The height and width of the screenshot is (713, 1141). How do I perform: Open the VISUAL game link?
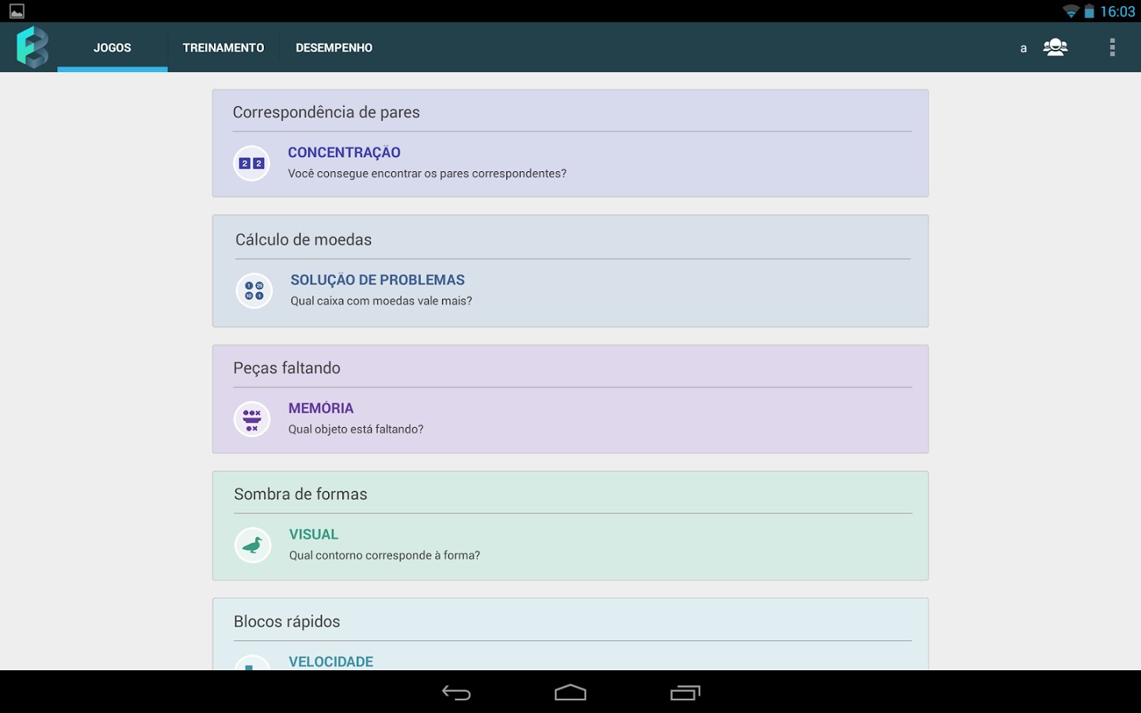coord(314,535)
